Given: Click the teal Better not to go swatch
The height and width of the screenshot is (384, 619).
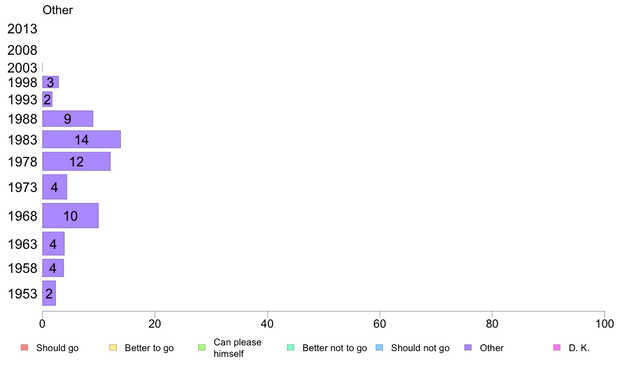Looking at the screenshot, I should 291,347.
